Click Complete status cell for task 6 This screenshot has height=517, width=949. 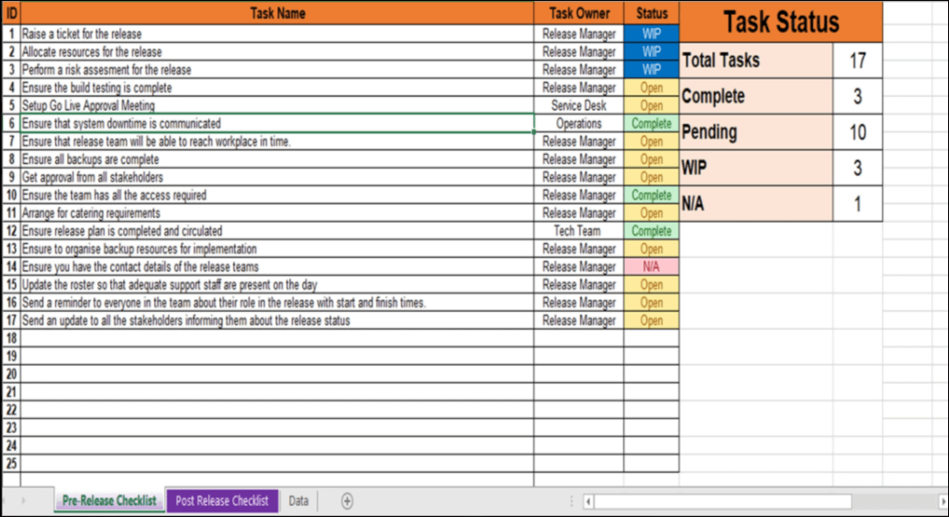pyautogui.click(x=652, y=123)
